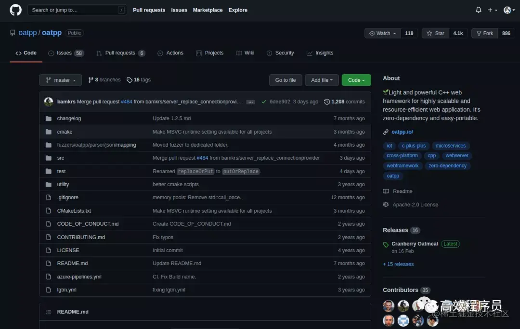Open CODE_OF_CONDUCT.md file

click(88, 224)
